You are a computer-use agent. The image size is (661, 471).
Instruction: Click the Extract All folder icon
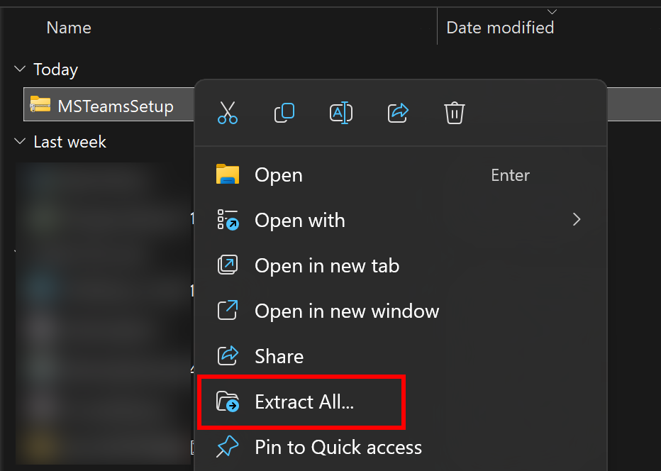click(228, 402)
